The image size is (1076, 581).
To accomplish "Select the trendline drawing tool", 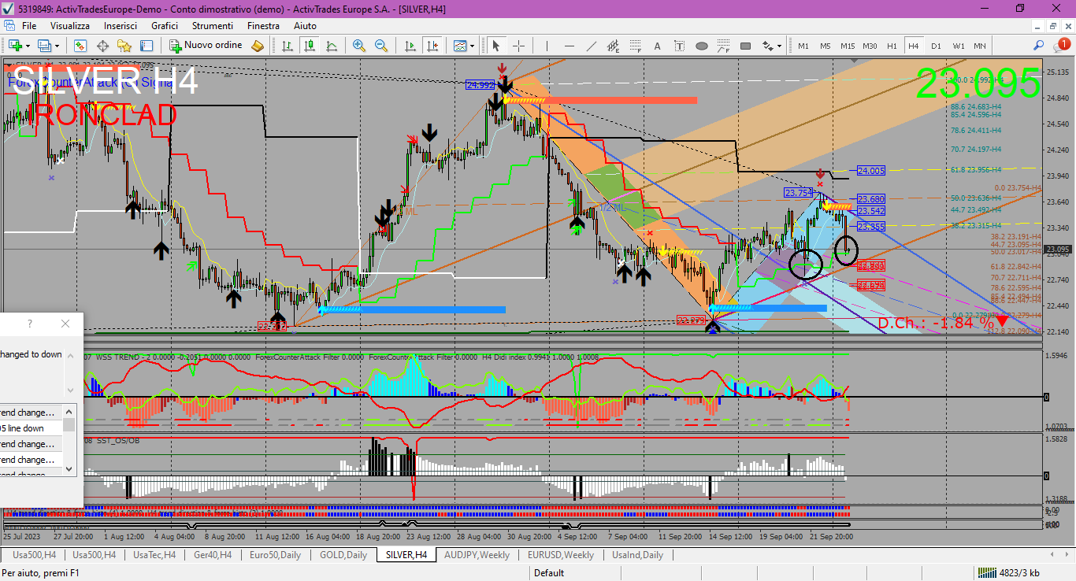I will (592, 46).
